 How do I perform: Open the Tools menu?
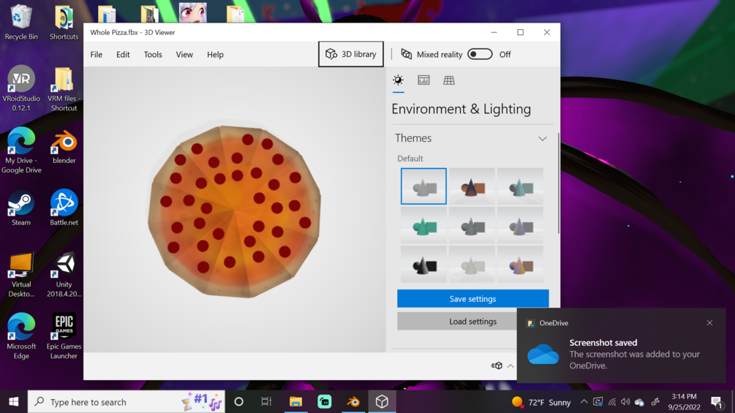point(153,54)
